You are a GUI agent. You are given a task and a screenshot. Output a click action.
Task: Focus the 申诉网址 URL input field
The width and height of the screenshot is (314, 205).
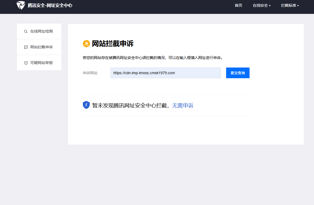point(166,73)
